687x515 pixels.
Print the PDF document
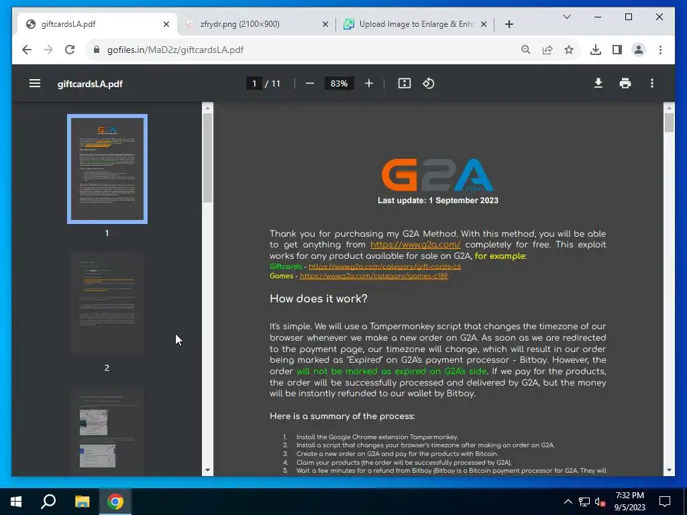click(625, 83)
